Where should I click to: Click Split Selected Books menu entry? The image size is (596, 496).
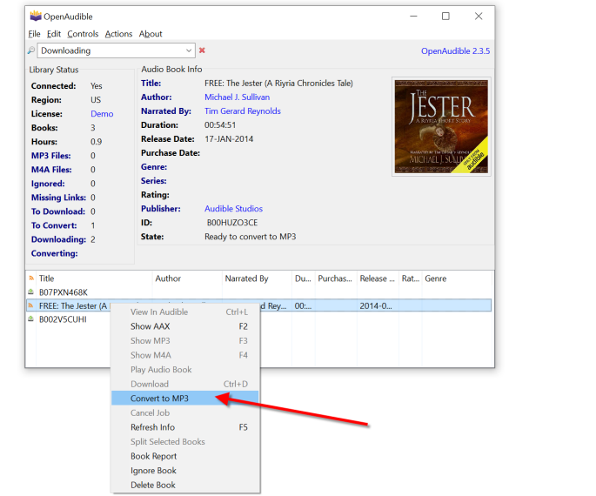[x=185, y=441]
